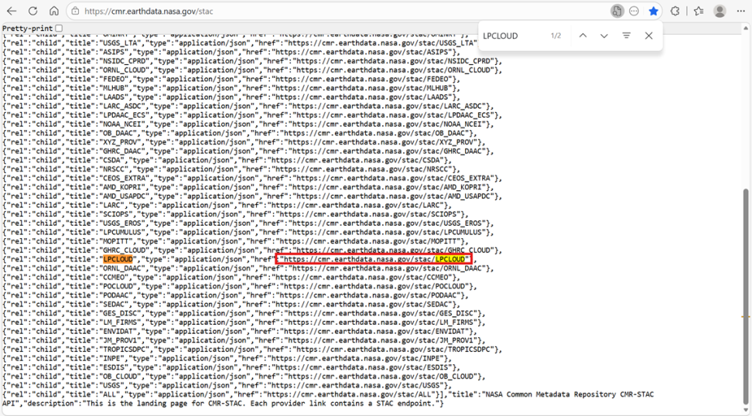The height and width of the screenshot is (416, 752).
Task: Reload the current page
Action: [x=32, y=11]
